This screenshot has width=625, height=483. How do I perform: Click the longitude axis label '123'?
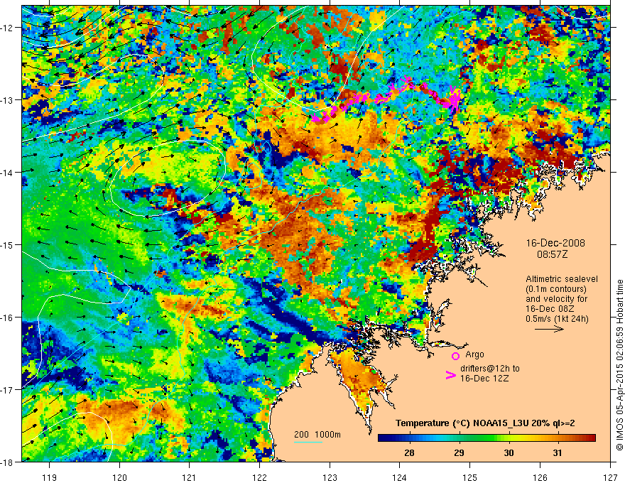(330, 477)
